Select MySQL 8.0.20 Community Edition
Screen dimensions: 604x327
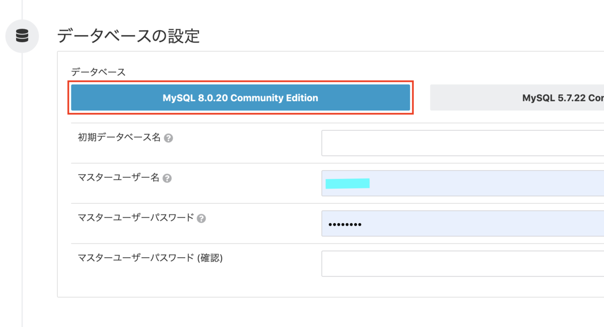point(241,97)
